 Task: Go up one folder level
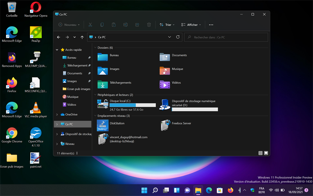point(82,37)
